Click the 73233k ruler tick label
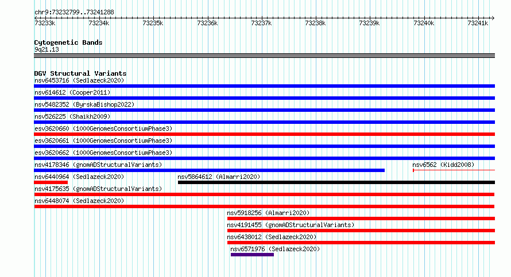The width and height of the screenshot is (511, 277). [x=45, y=23]
